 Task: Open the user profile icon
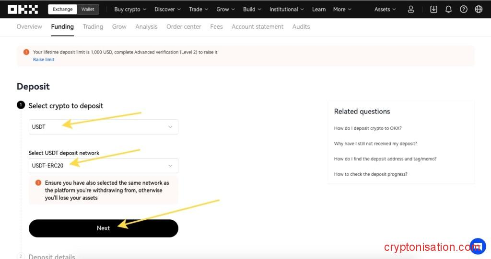[x=411, y=9]
